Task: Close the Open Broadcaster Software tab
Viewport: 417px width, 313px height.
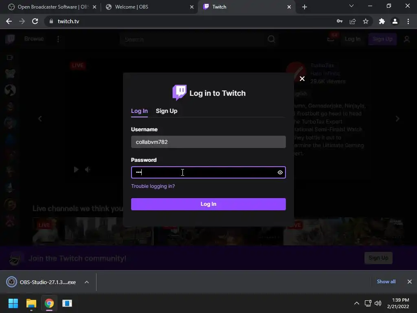Action: (x=94, y=7)
